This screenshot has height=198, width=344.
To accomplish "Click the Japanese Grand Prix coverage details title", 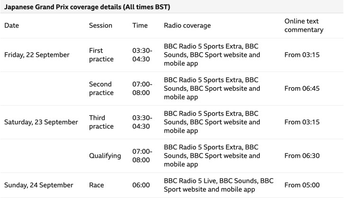I will (x=87, y=7).
